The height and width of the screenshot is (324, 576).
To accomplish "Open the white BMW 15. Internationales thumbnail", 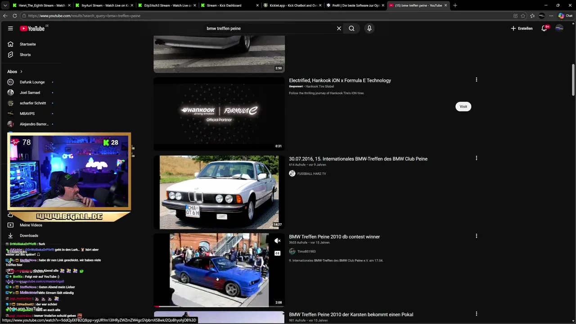I will 219,192.
